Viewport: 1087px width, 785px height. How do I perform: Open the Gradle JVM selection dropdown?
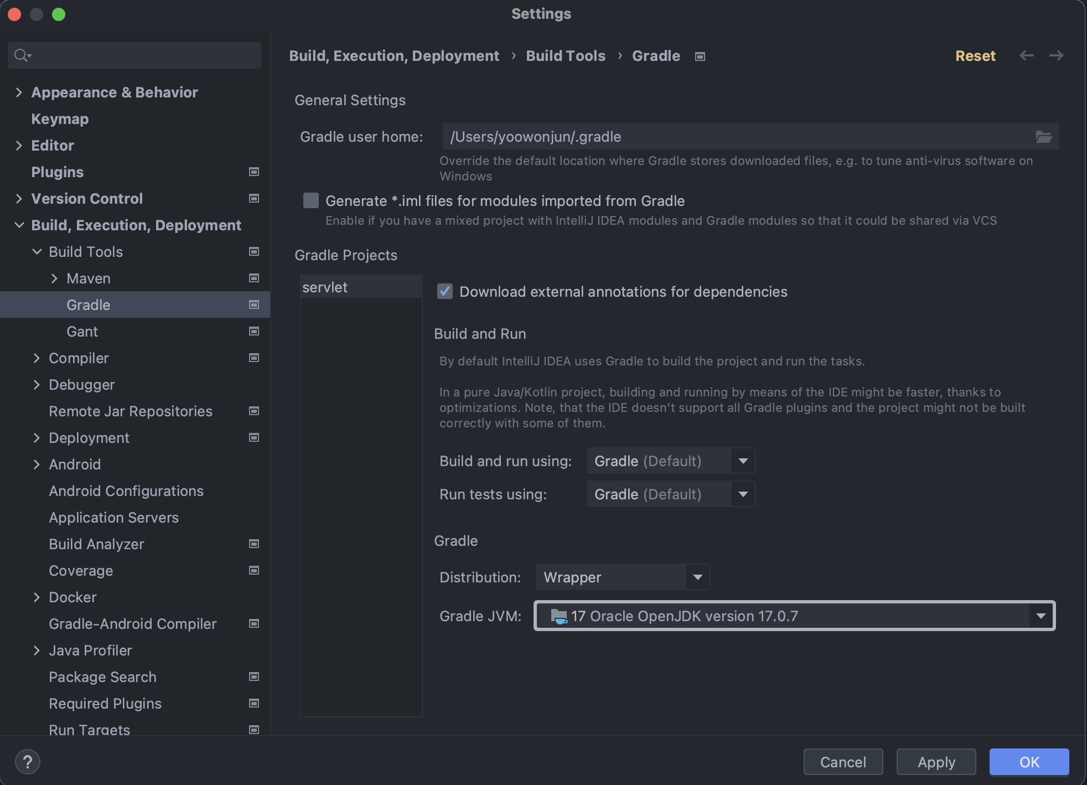[794, 616]
